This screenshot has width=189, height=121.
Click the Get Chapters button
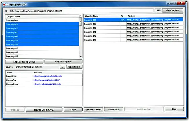[173, 11]
